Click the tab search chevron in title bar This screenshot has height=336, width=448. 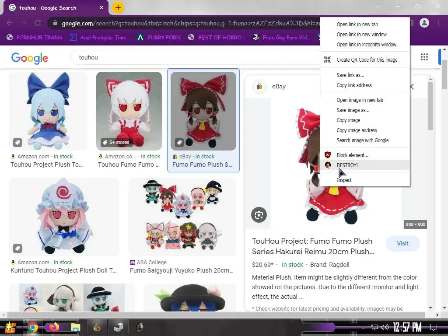coord(378,6)
